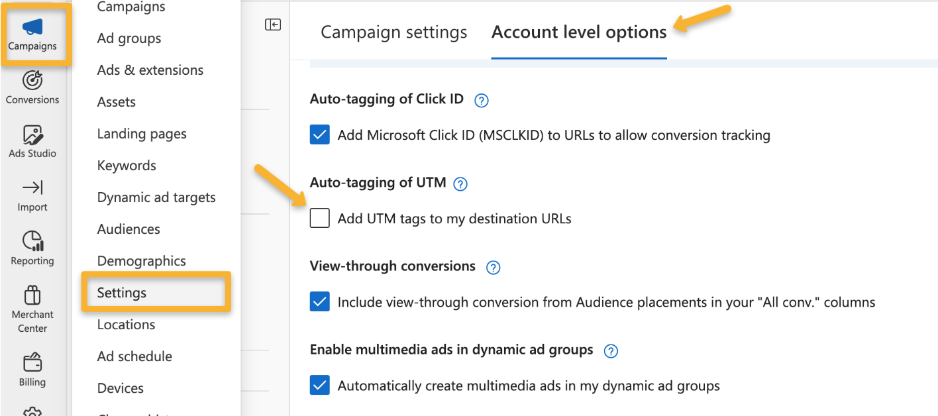Open the Campaigns megaphone icon
The width and height of the screenshot is (938, 416).
[32, 28]
